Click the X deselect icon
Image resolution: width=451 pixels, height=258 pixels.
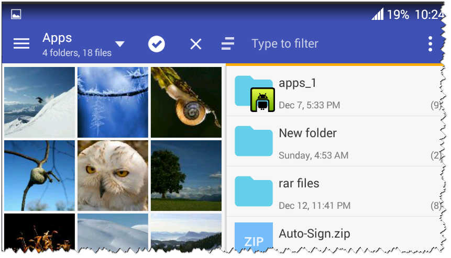pyautogui.click(x=195, y=44)
